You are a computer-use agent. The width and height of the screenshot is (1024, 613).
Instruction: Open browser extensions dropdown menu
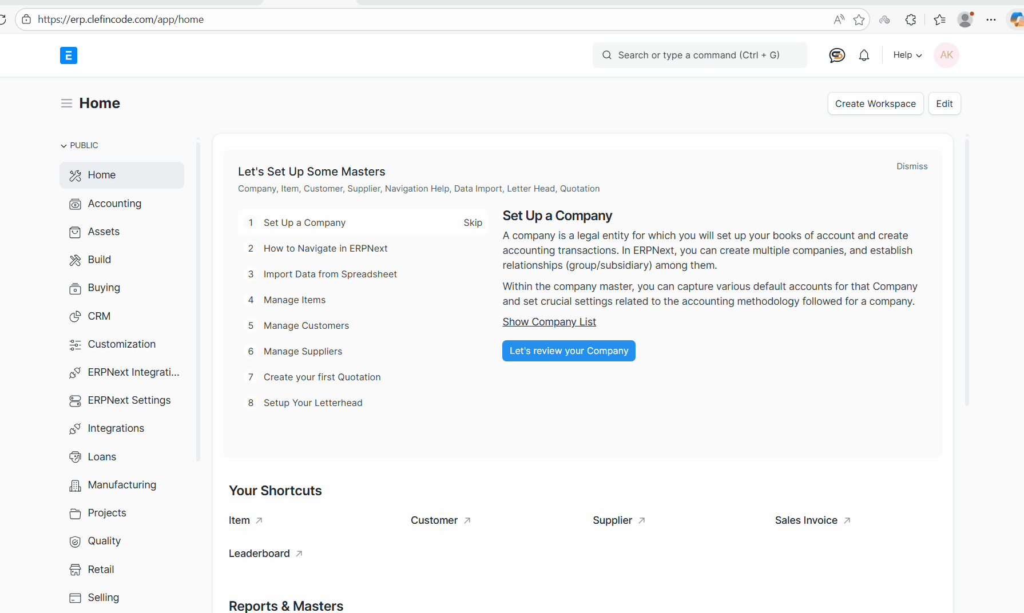click(911, 19)
